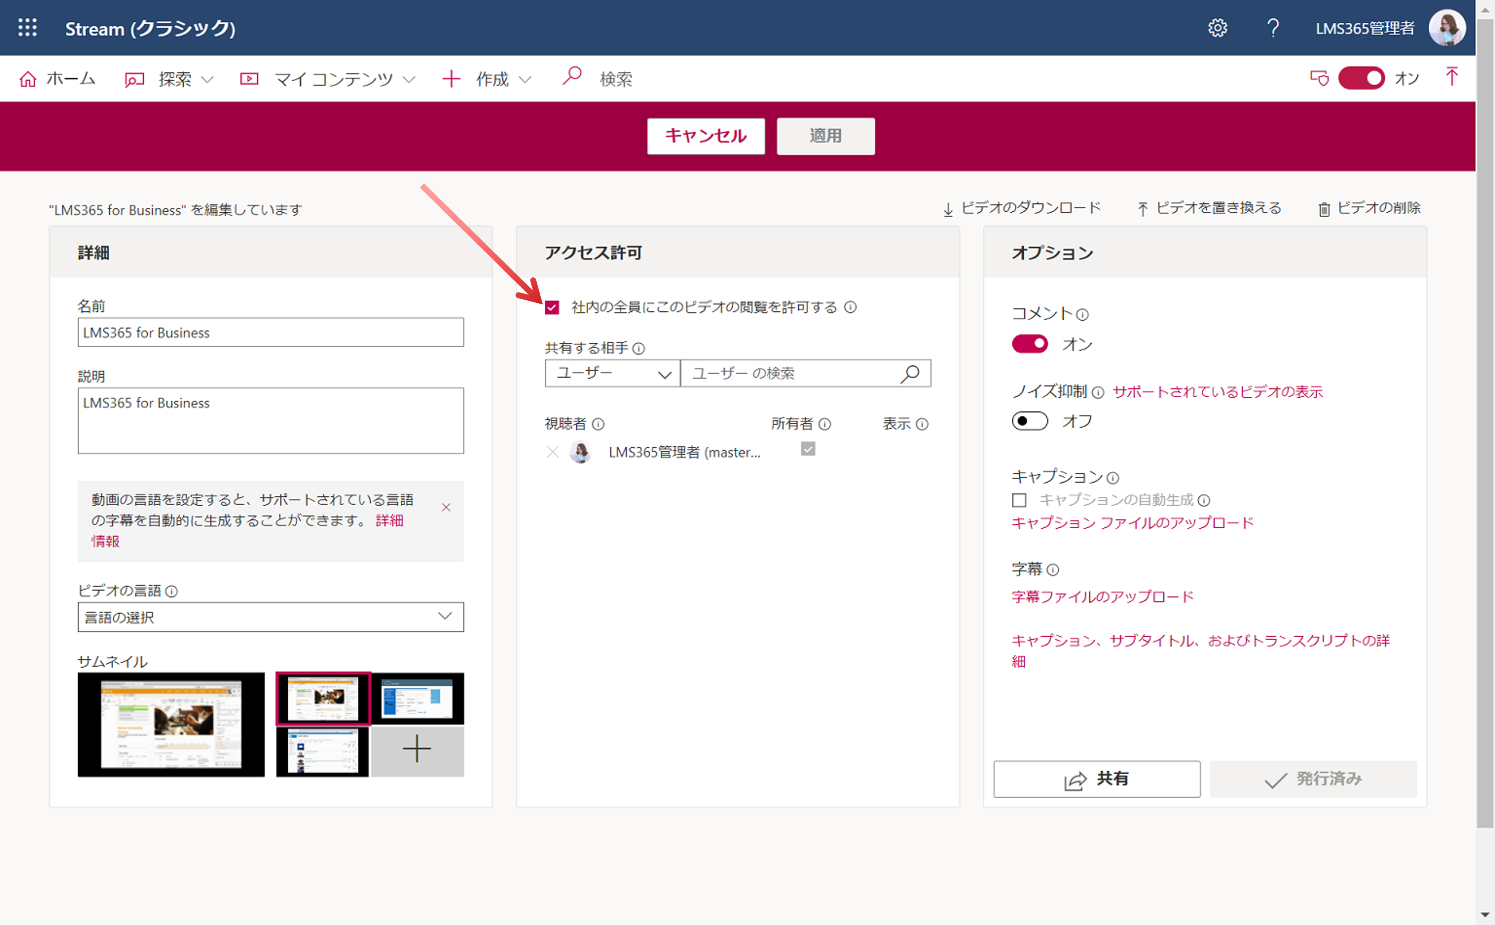
Task: Open キャプション、サブタイトル details link
Action: (1200, 651)
